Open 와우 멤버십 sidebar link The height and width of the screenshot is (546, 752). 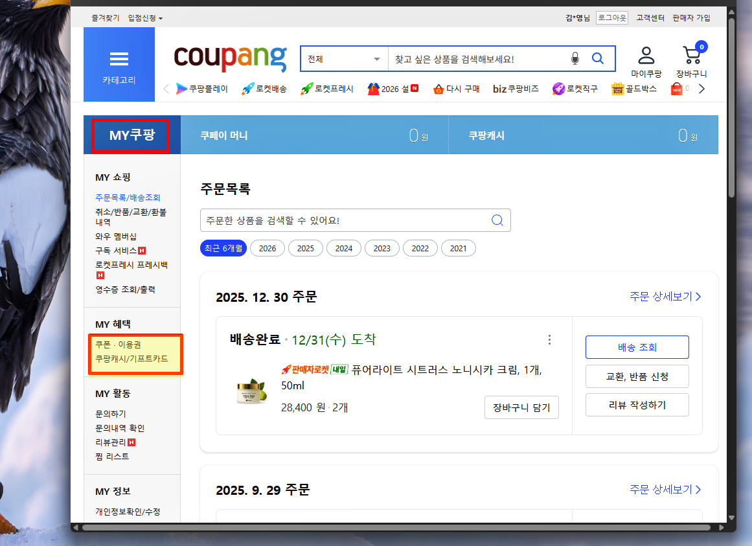pos(115,236)
